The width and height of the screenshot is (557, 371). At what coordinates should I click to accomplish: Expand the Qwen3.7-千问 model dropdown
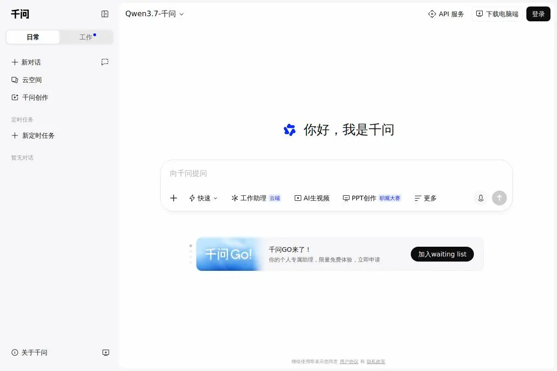pos(155,14)
